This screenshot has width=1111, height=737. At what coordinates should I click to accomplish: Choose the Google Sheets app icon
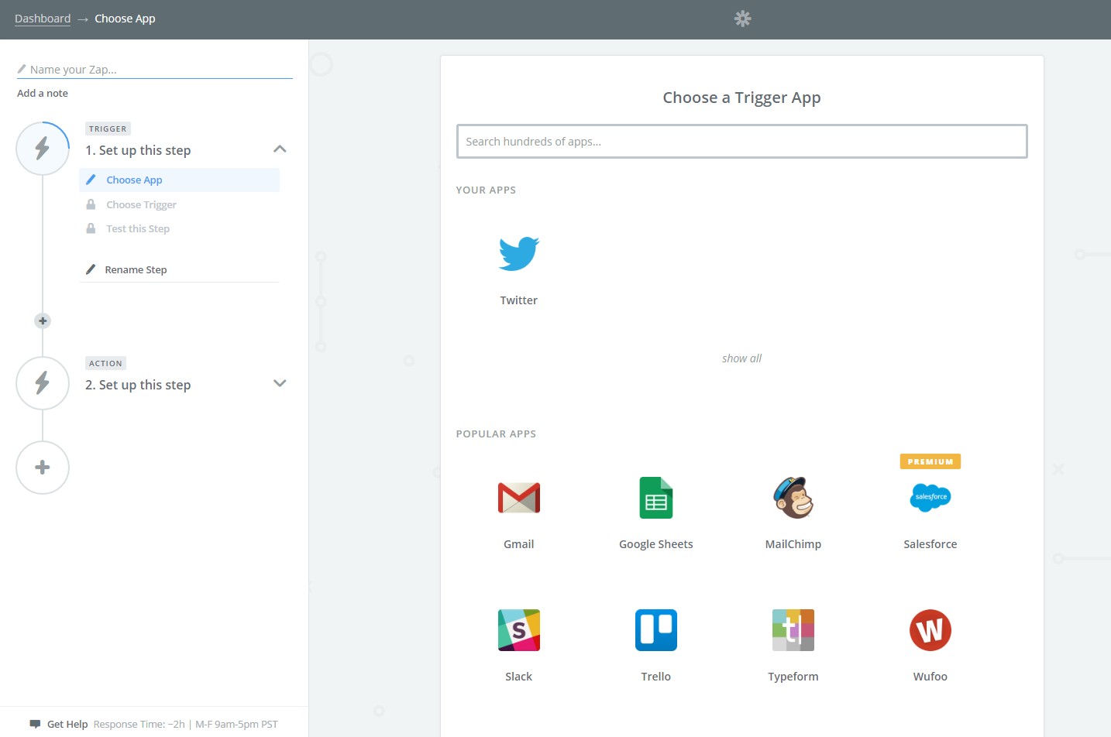tap(655, 498)
